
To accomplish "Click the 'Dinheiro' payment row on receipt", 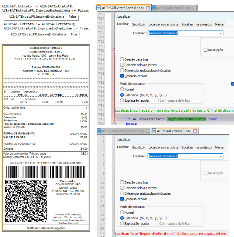I will coord(46,149).
